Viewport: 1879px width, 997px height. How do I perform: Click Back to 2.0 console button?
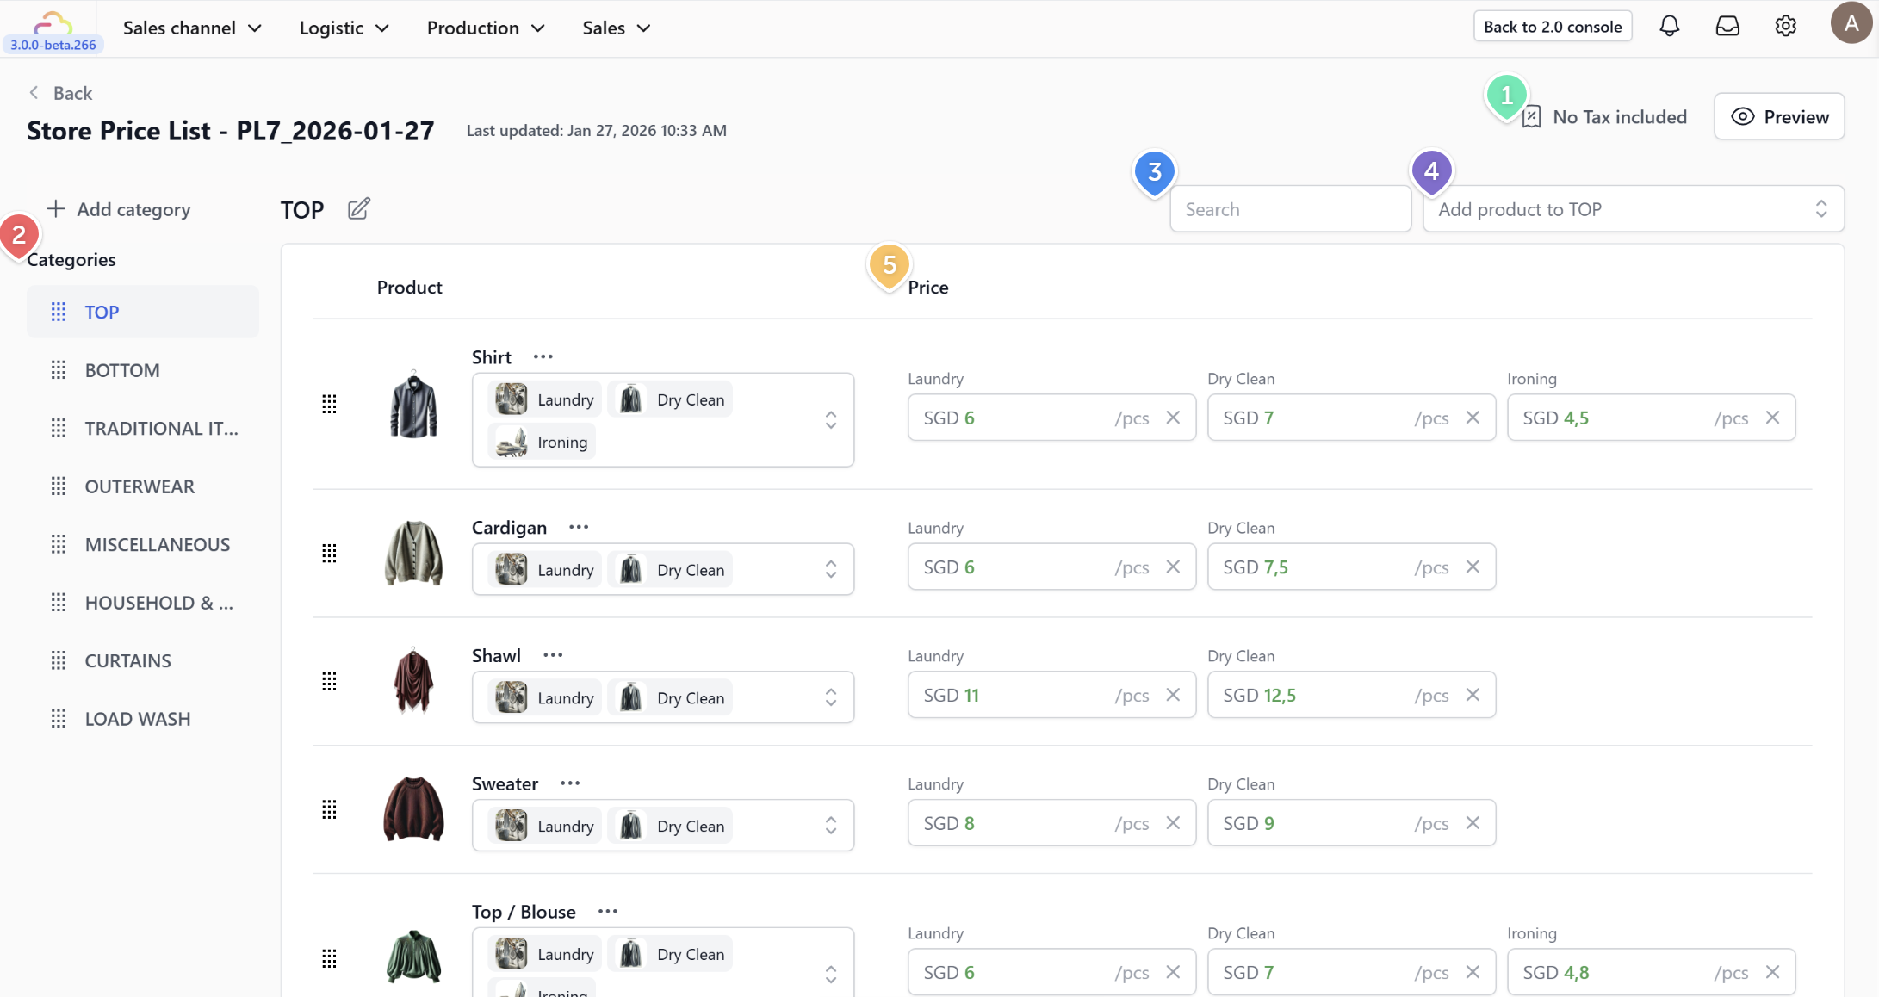[x=1552, y=27]
